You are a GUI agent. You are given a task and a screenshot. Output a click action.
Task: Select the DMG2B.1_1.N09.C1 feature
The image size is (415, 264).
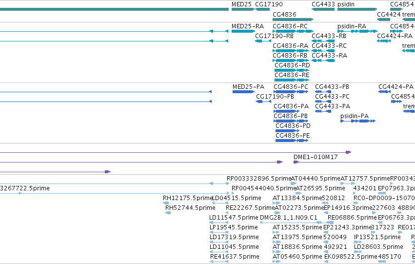pos(291,223)
